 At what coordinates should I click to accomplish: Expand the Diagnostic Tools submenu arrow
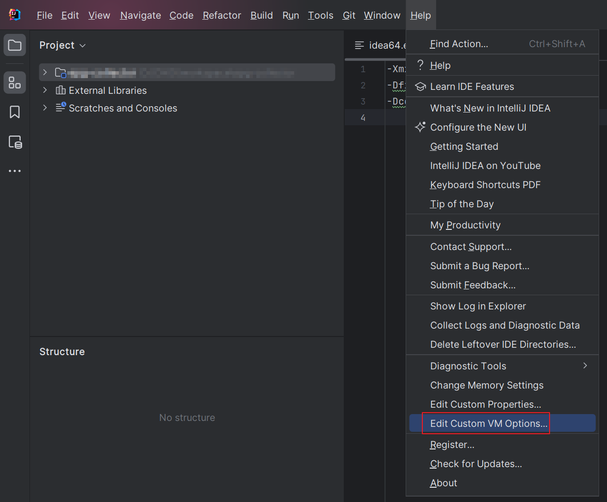pos(585,365)
